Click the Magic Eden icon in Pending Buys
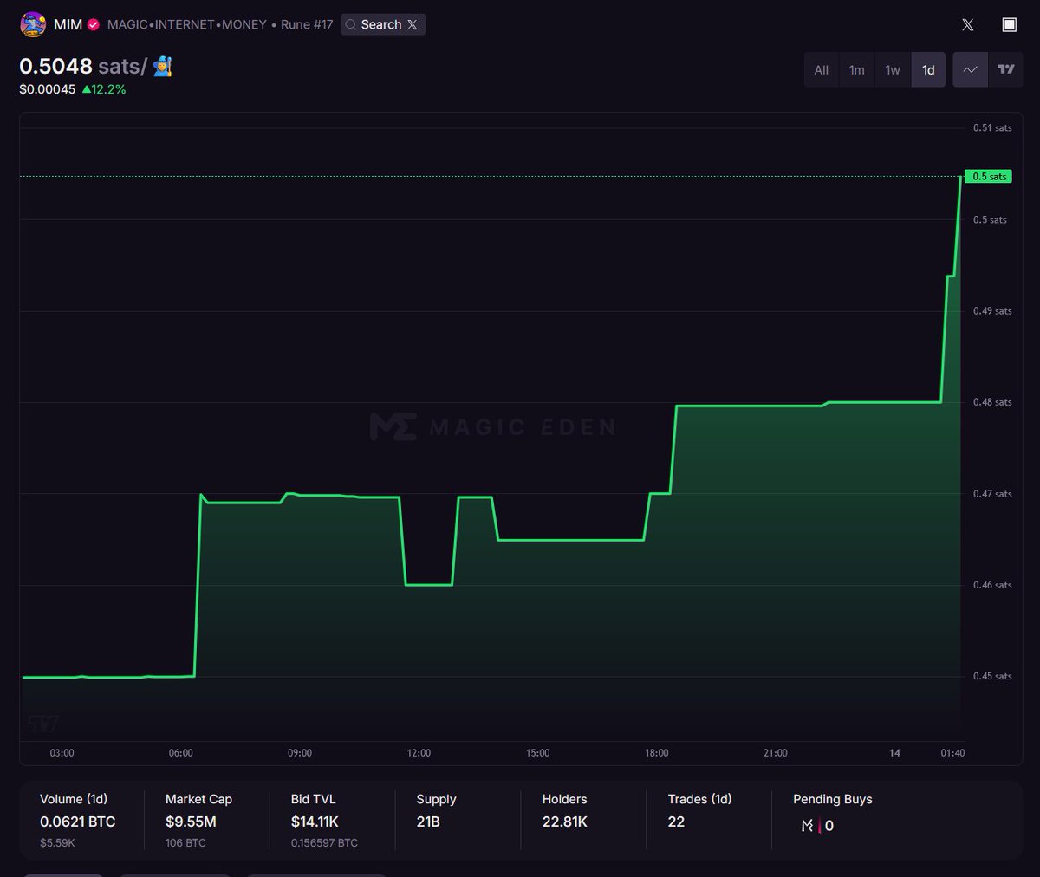 (809, 826)
